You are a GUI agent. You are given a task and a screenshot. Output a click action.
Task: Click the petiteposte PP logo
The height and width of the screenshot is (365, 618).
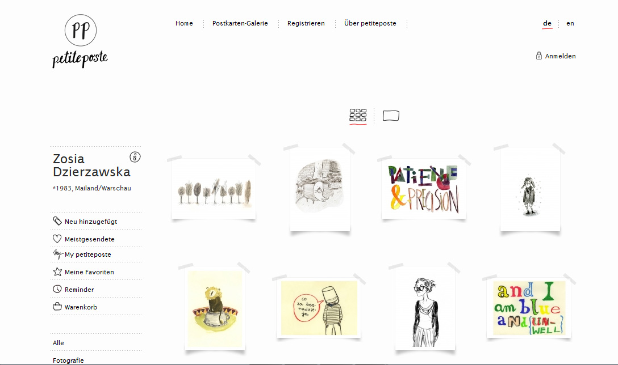pos(80,41)
